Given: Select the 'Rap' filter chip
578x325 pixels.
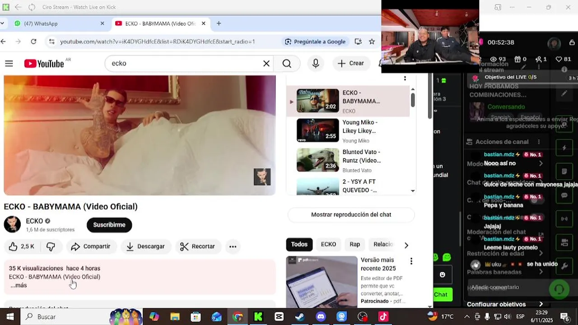Looking at the screenshot, I should point(355,244).
